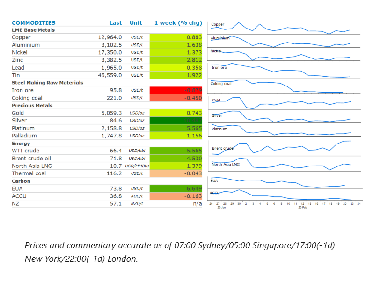Screen dimensions: 373x281
Task: Click the Gold row name
Action: point(18,113)
